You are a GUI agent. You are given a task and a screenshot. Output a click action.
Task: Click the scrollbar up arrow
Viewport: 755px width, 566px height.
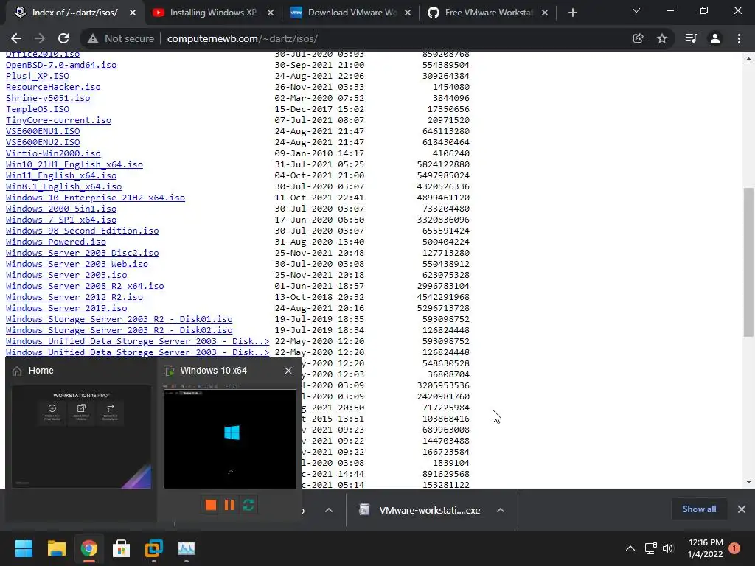click(x=748, y=59)
